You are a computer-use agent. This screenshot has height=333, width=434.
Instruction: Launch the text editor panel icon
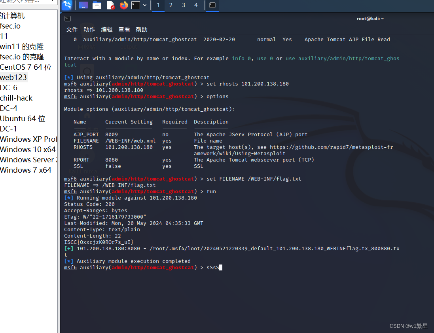click(x=110, y=5)
